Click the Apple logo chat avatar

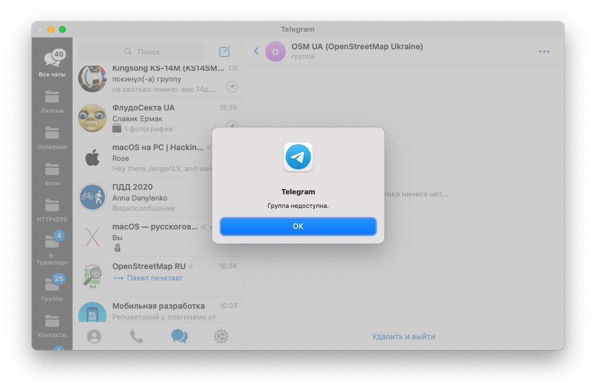92,157
